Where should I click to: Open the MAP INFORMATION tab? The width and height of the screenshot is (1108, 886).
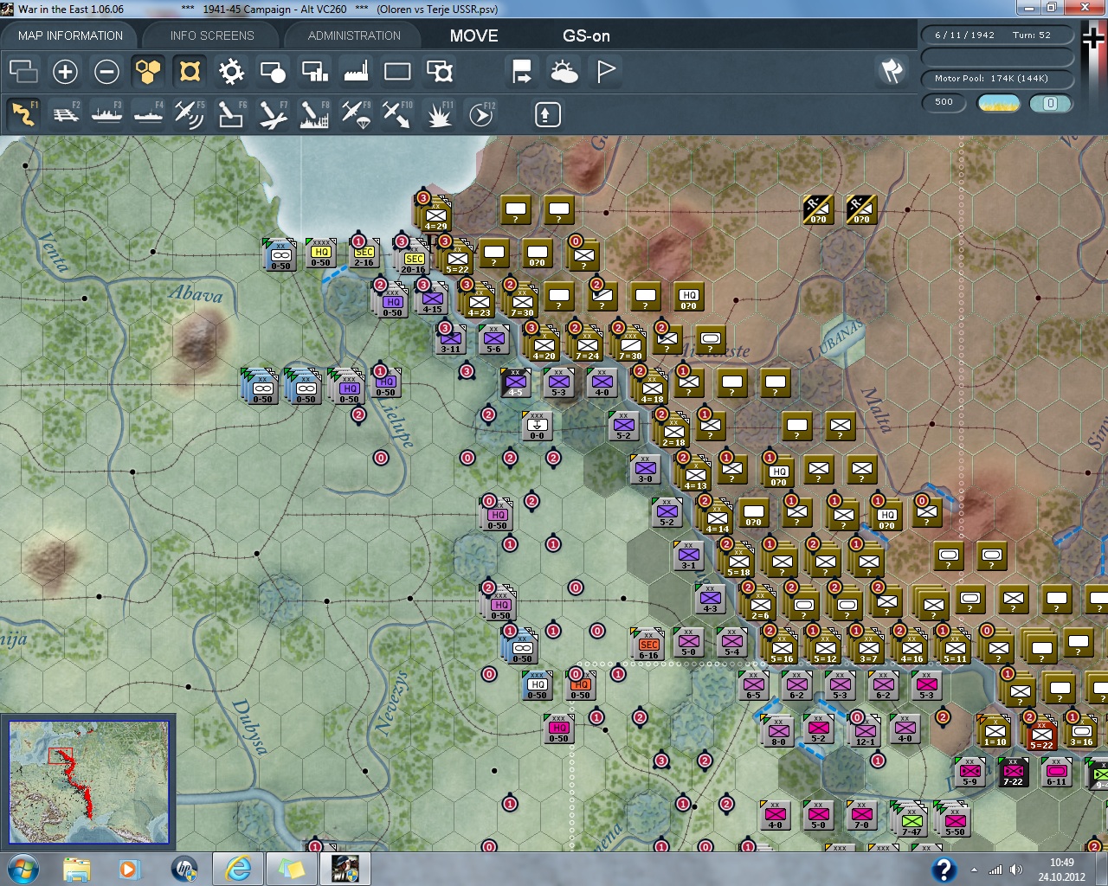[70, 35]
